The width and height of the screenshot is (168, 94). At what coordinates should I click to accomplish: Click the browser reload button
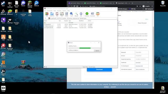(74, 6)
